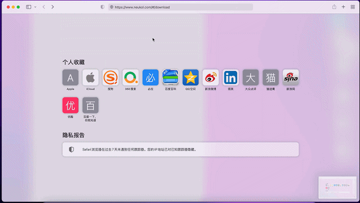The height and width of the screenshot is (203, 360).
Task: Show the tab overview grid
Action: (x=352, y=7)
